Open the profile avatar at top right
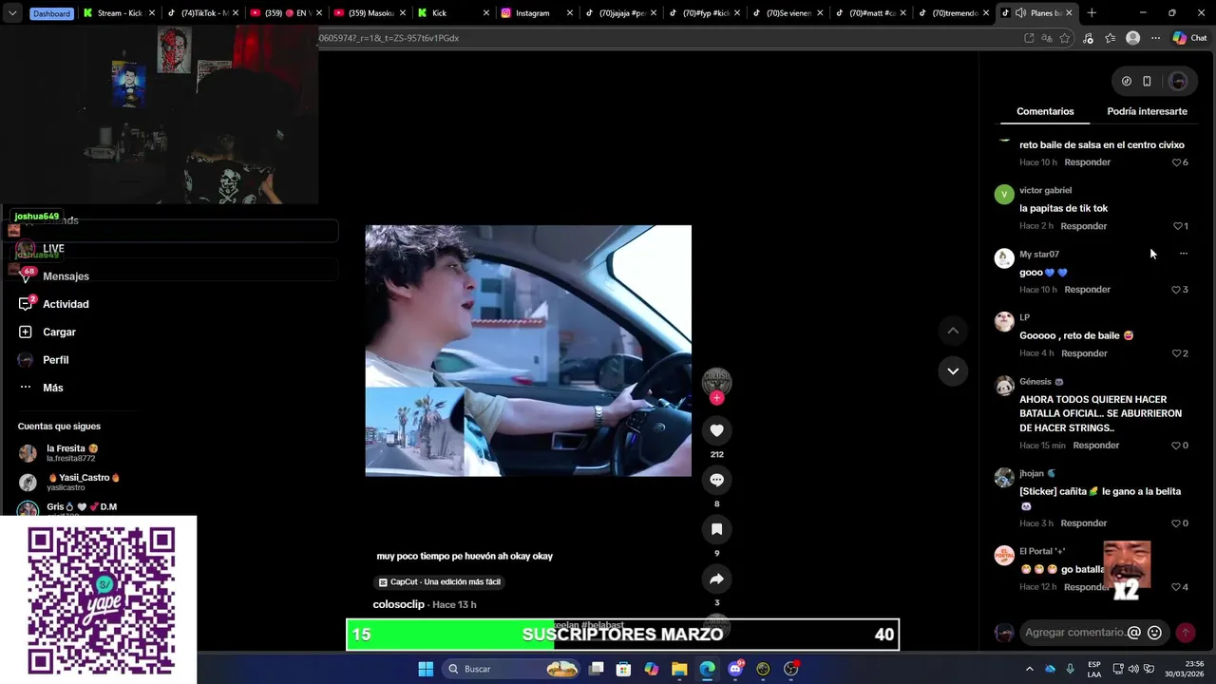This screenshot has width=1216, height=684. tap(1178, 81)
